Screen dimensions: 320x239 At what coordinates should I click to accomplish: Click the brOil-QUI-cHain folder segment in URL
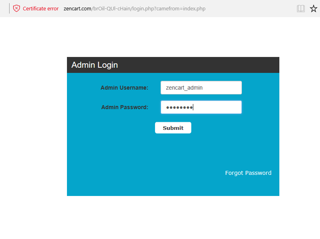(x=112, y=8)
